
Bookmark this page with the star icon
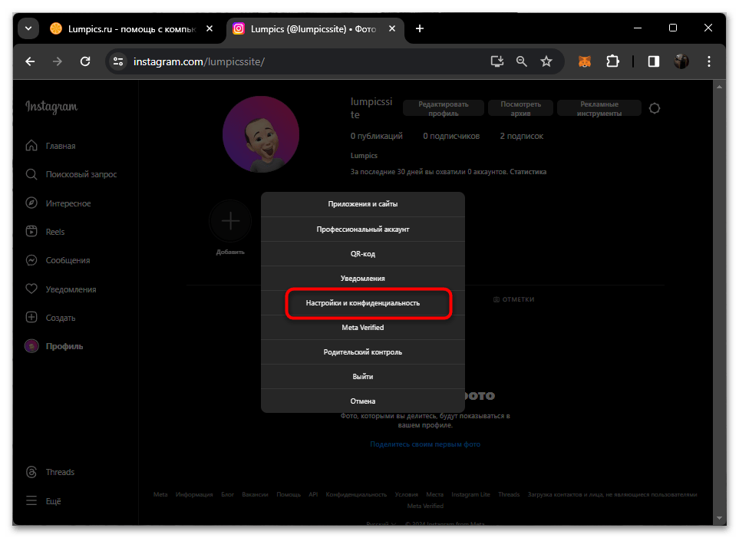(x=546, y=61)
